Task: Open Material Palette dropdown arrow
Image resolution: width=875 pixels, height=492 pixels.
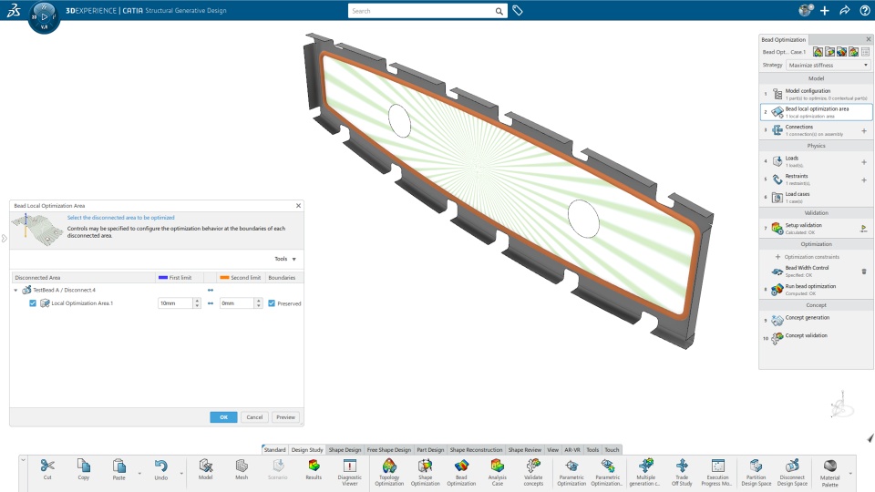Action: pos(850,474)
